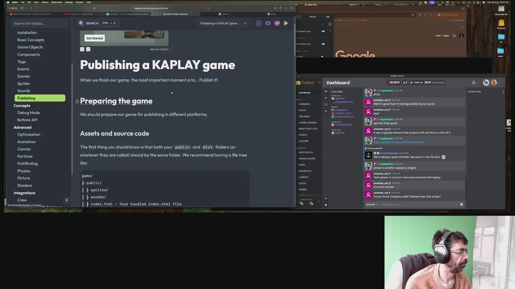This screenshot has height=289, width=515.
Task: Open Preset Effect Lists in Firebot sidebar
Action: 308,129
